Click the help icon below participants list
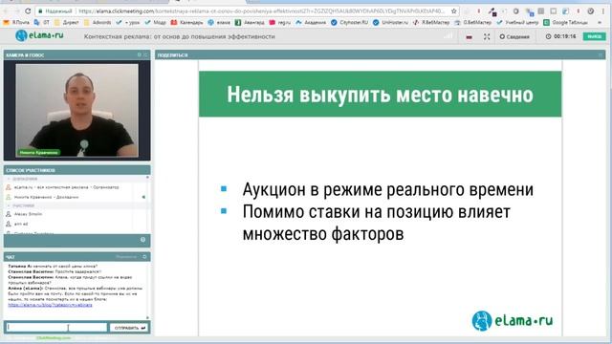The width and height of the screenshot is (612, 344). 142,240
